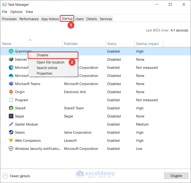The image size is (191, 183).
Task: Open the Options menu
Action: point(16,12)
